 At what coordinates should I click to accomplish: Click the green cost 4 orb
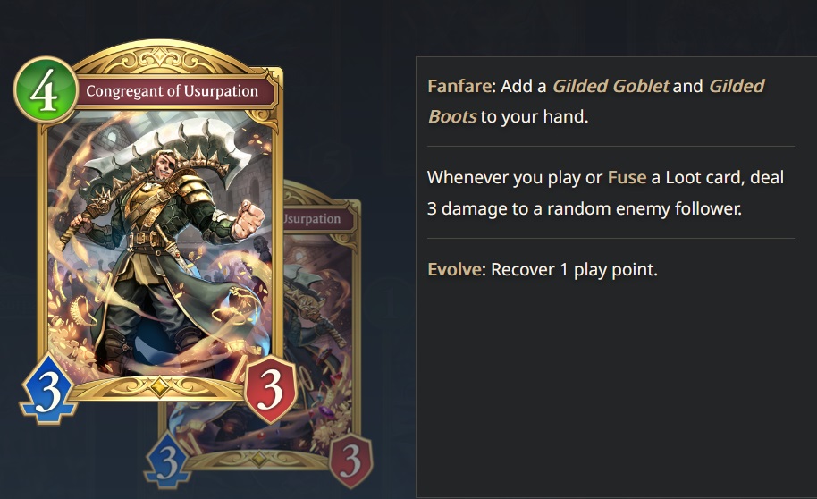pos(46,90)
